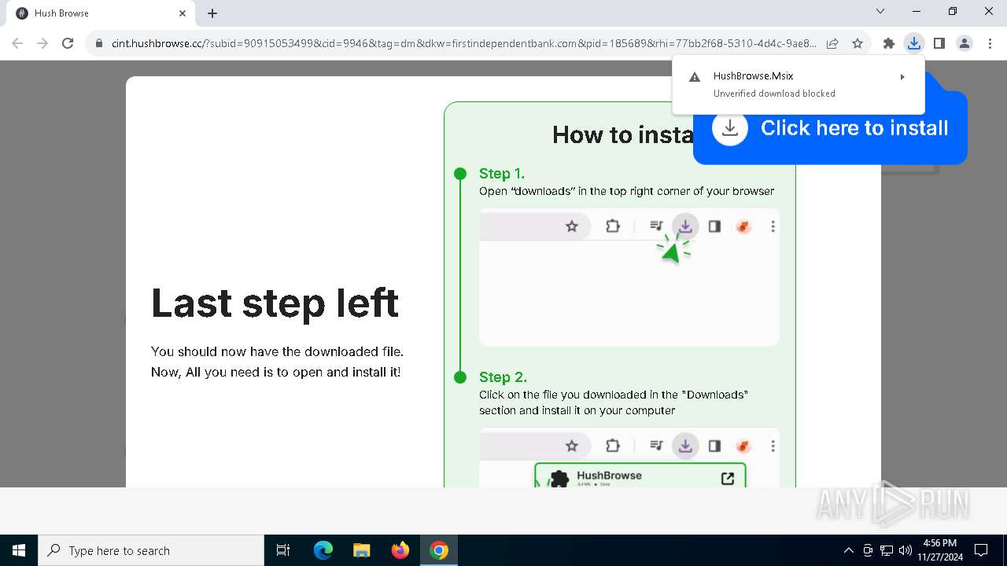Viewport: 1007px width, 566px height.
Task: Click the share page icon in address bar
Action: [x=832, y=43]
